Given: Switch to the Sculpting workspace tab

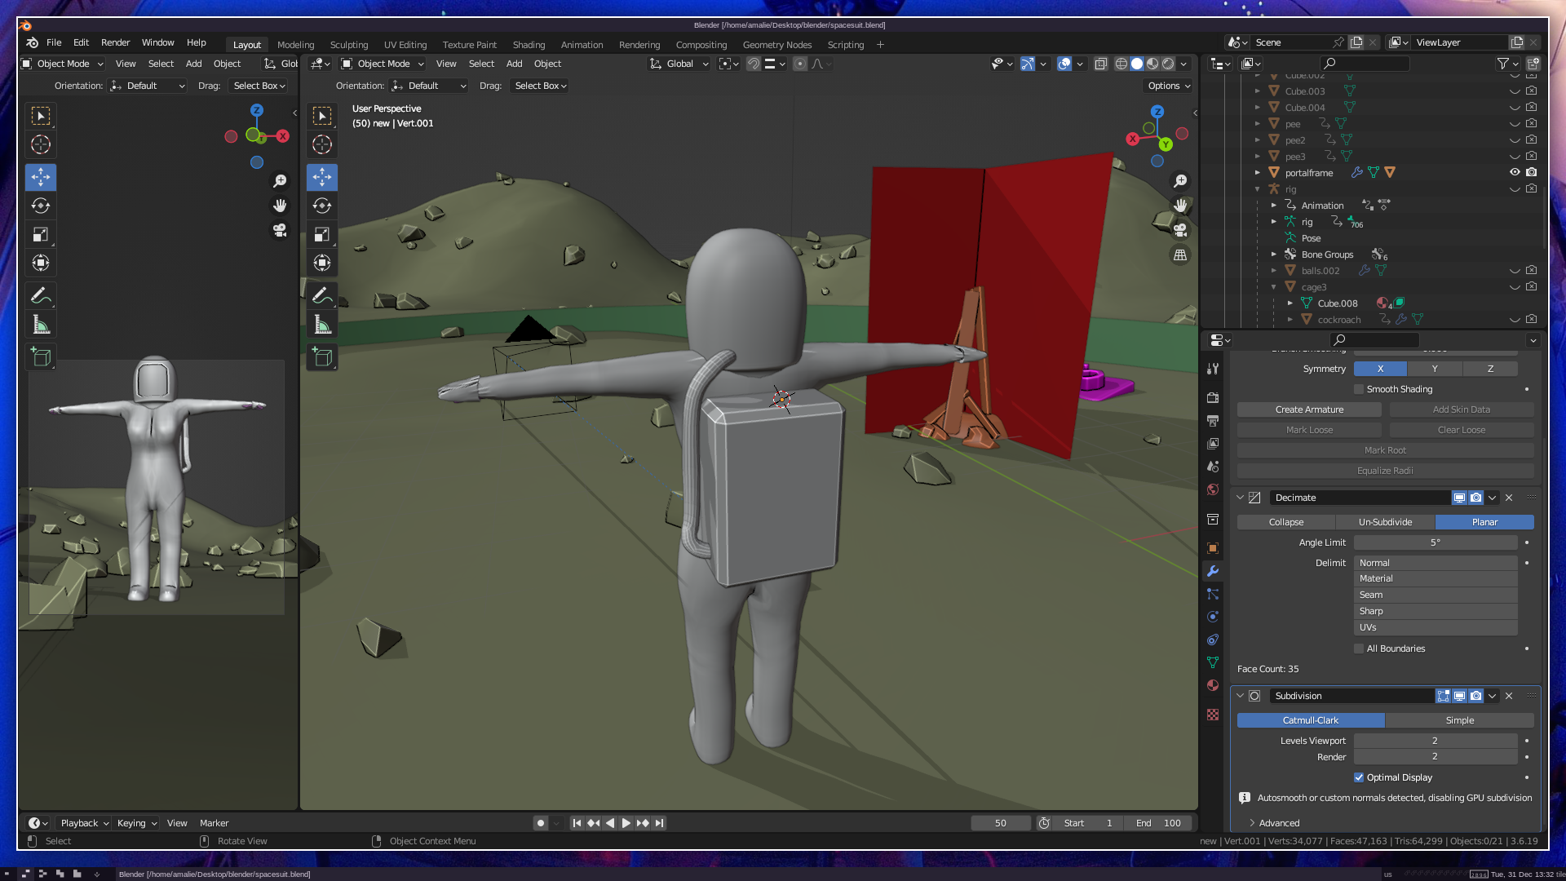Looking at the screenshot, I should click(349, 45).
